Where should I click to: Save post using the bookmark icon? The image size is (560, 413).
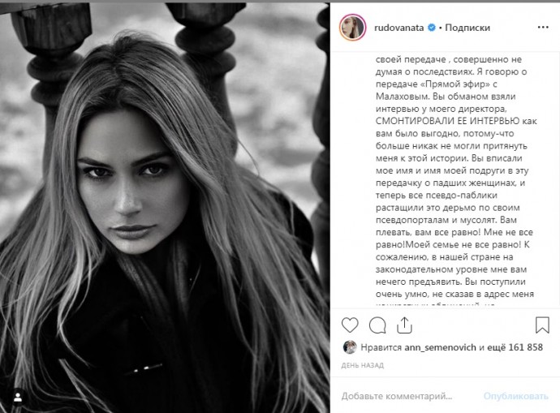pos(542,325)
